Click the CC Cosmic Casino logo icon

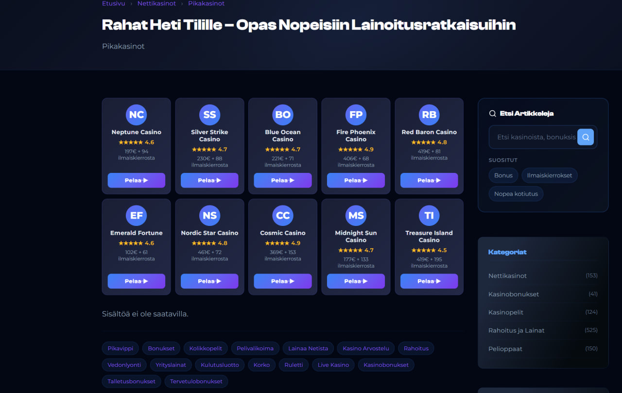(283, 216)
